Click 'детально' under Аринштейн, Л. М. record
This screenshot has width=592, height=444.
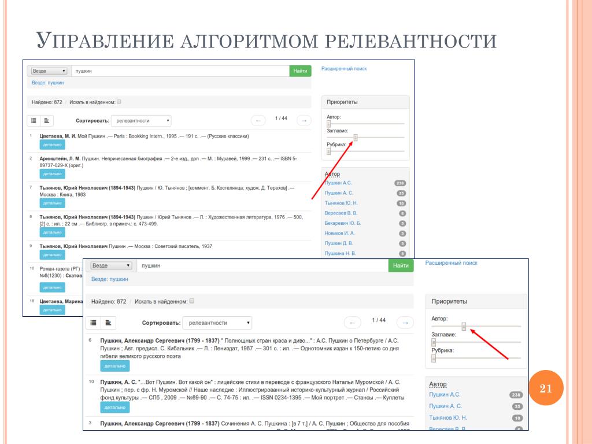point(53,173)
